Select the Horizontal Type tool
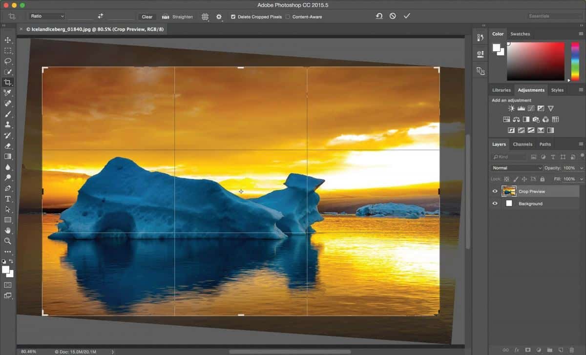 pyautogui.click(x=8, y=199)
